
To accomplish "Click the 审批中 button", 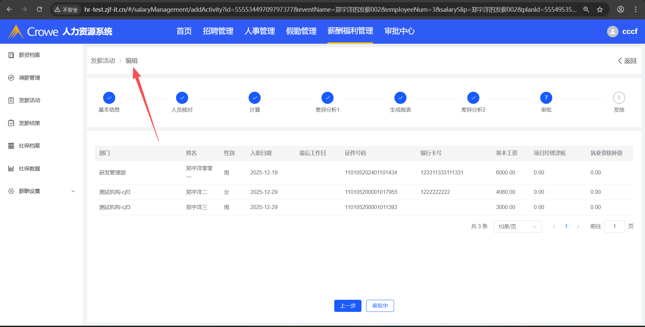I will click(x=380, y=306).
